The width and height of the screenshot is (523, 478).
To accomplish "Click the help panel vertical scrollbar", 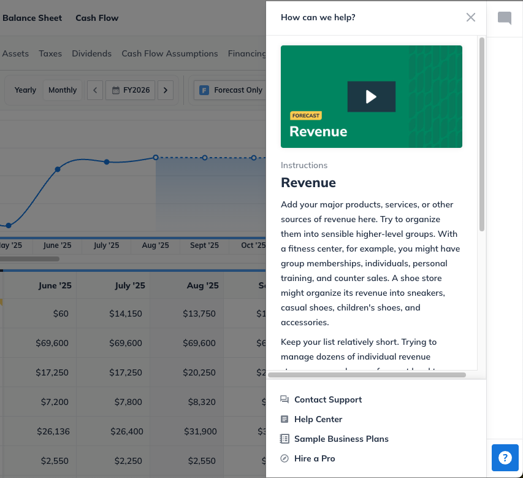I will pyautogui.click(x=482, y=134).
